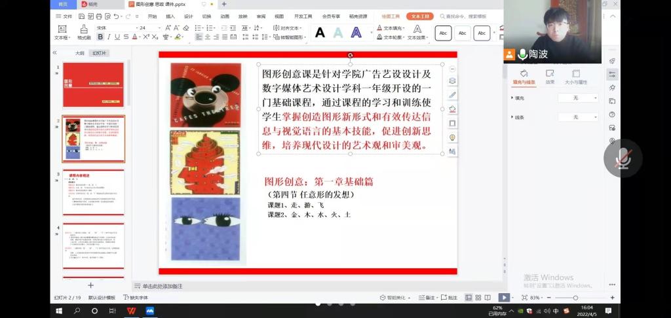Start slideshow with the play button
The width and height of the screenshot is (671, 318).
(504, 298)
